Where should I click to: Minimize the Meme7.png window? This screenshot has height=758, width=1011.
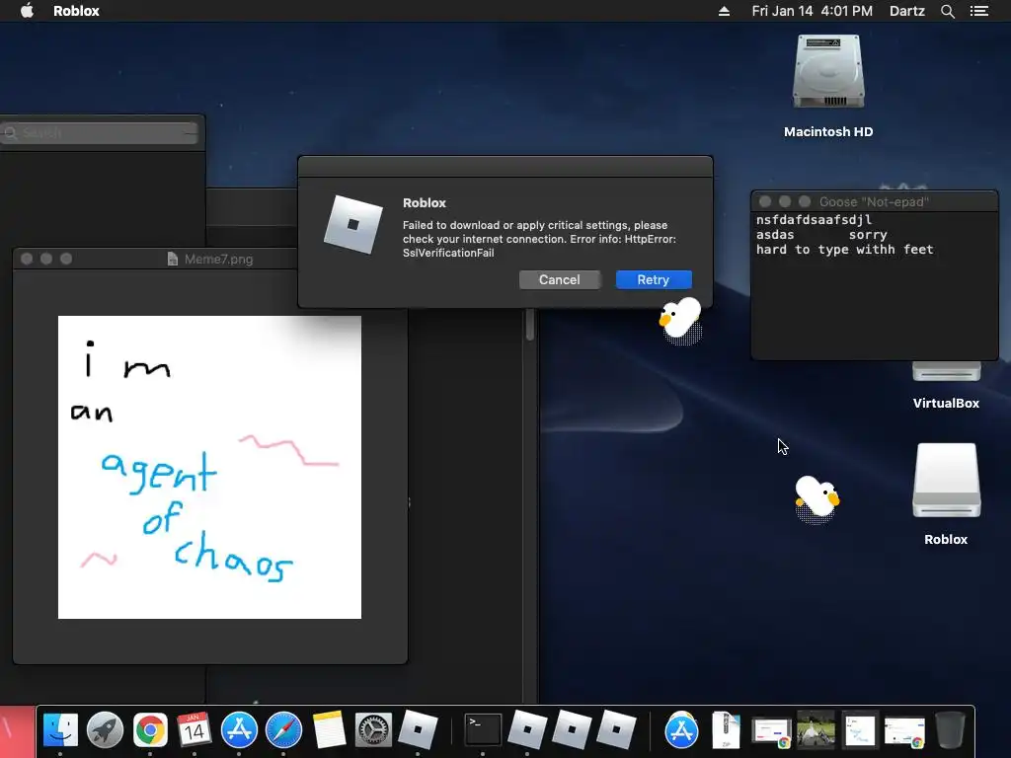pos(46,259)
